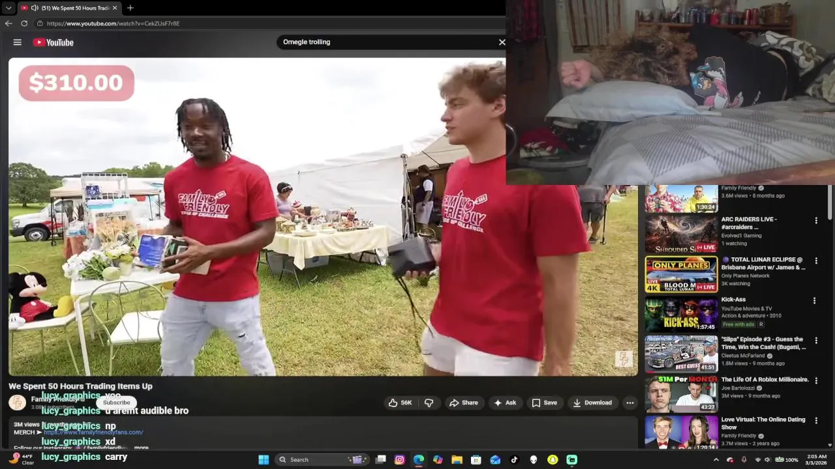The height and width of the screenshot is (469, 835).
Task: Click the video title 'We Spent 50 Hours Trading Items Up'
Action: point(80,386)
